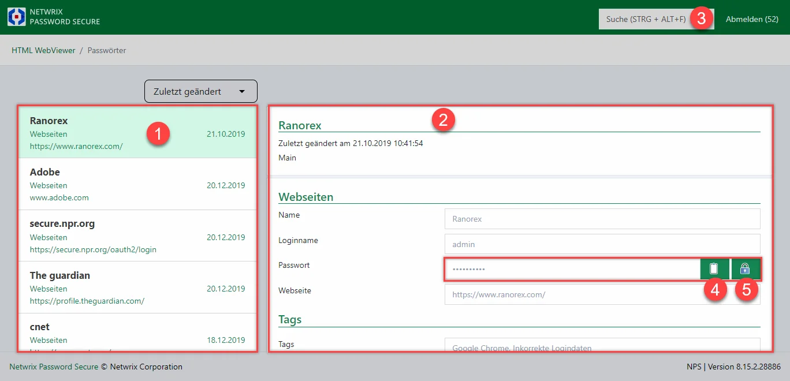Open https://secure.npr.org/oauth2/login link
This screenshot has width=790, height=381.
click(x=93, y=249)
